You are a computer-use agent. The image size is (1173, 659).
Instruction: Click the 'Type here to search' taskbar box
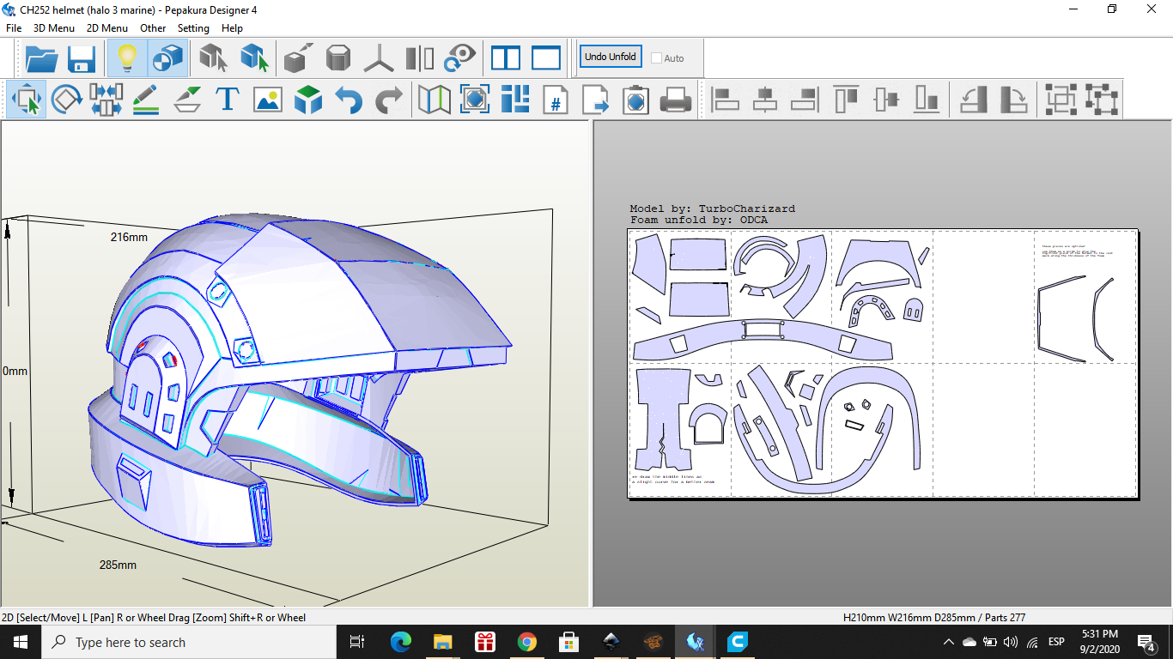click(189, 642)
